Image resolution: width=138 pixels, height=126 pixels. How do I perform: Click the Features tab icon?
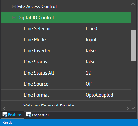pyautogui.click(x=5, y=115)
